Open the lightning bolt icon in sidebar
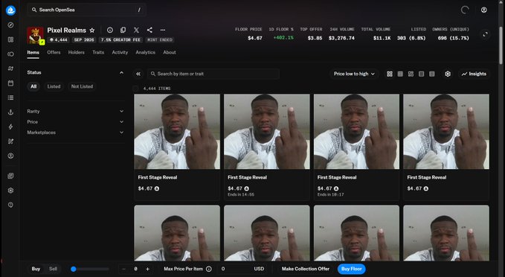 [10, 127]
